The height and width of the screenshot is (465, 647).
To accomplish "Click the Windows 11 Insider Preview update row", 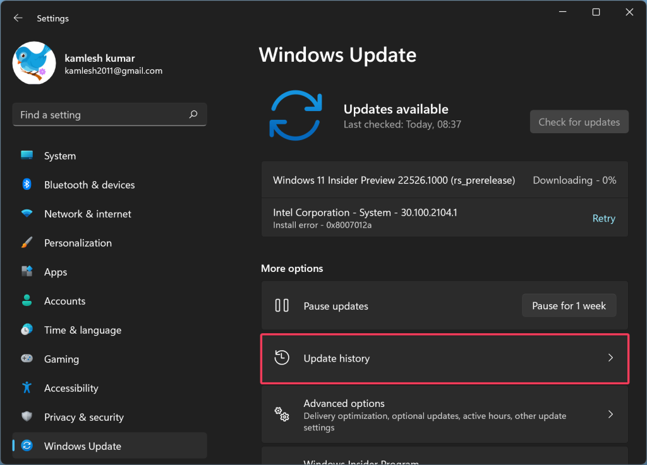I will pyautogui.click(x=445, y=180).
